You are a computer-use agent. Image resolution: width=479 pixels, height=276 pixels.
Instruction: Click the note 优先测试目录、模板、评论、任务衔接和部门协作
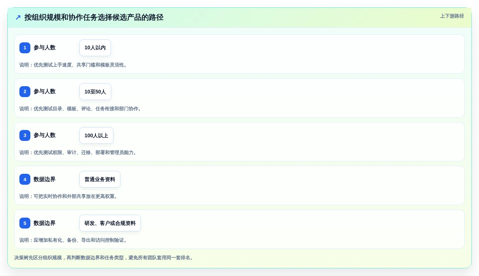pos(80,109)
